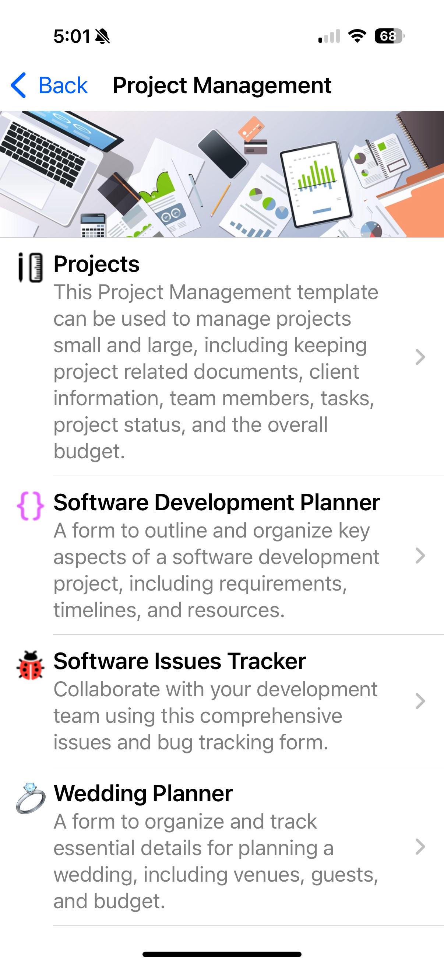Tap the Project Management banner image
The height and width of the screenshot is (966, 444).
(222, 174)
